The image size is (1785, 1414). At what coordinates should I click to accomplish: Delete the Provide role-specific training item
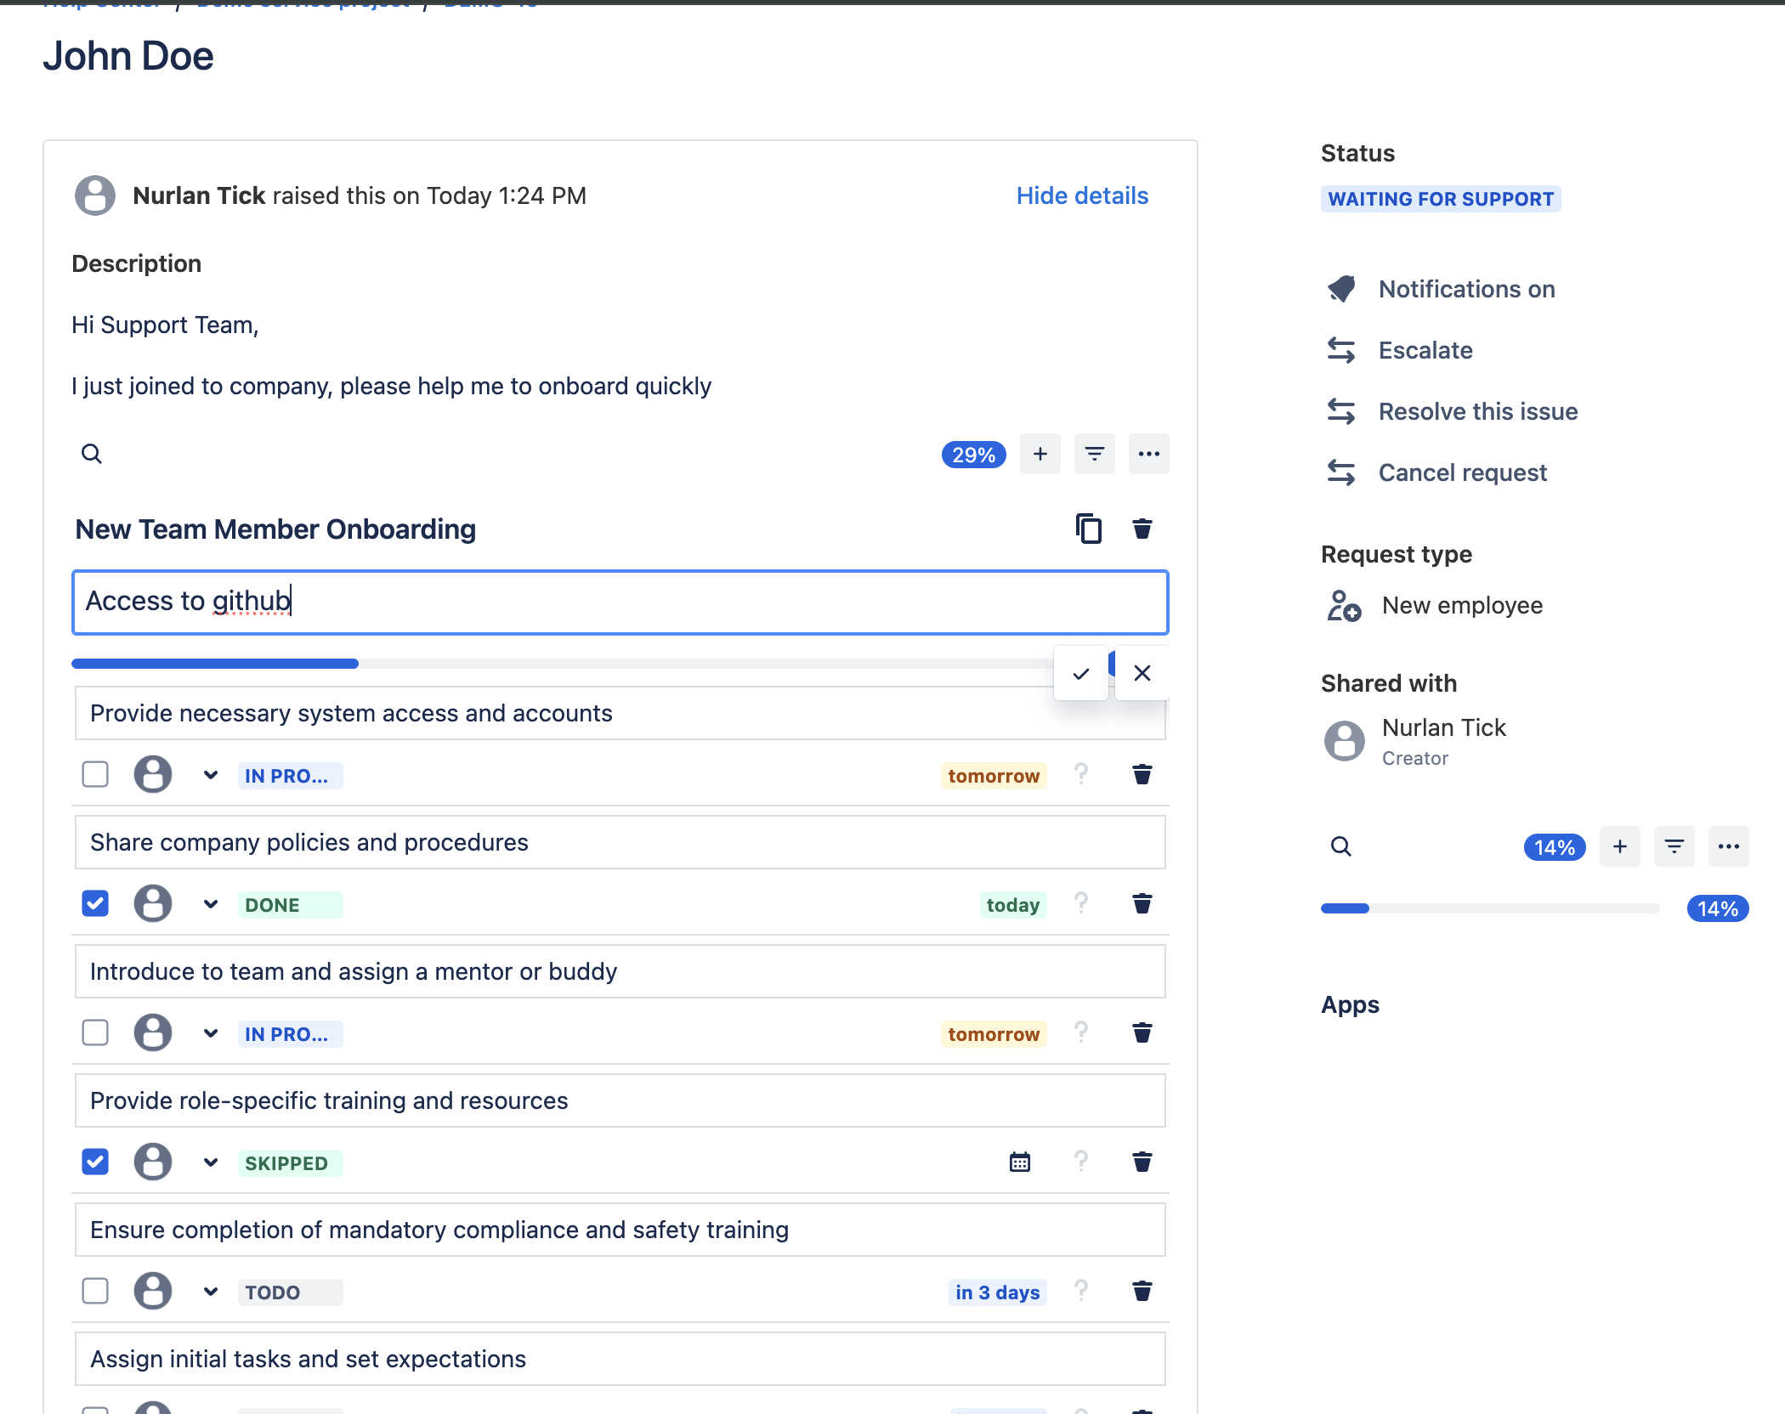[1142, 1162]
